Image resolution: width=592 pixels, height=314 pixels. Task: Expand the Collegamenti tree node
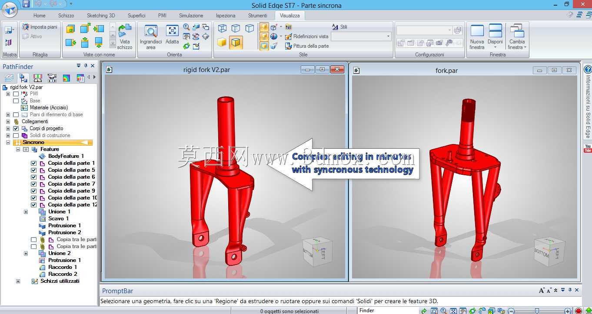tap(8, 121)
